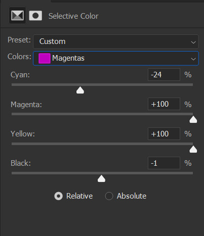This screenshot has height=236, width=204.
Task: Click the magenta color swatch
Action: 45,58
